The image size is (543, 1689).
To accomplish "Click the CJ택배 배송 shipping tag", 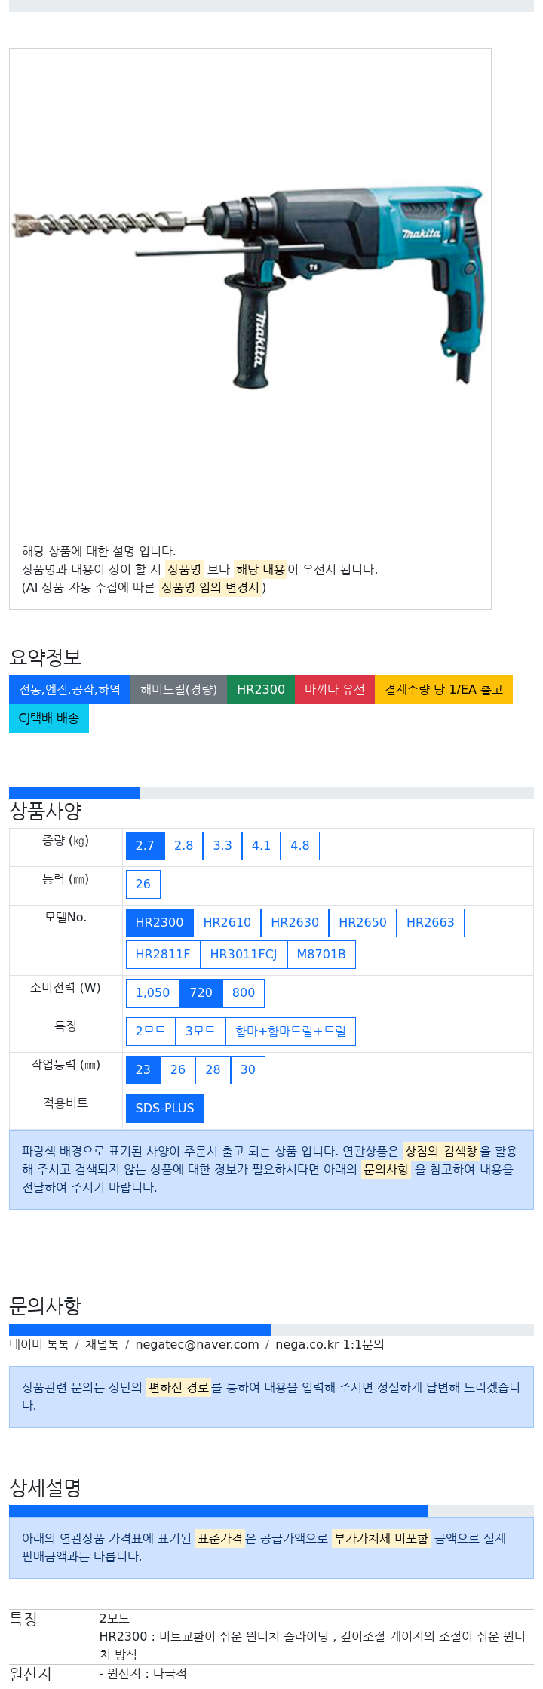I will (x=49, y=718).
